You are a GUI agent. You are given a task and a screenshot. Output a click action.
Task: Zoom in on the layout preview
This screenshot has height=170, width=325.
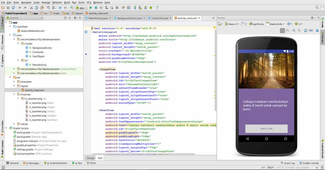point(294,31)
